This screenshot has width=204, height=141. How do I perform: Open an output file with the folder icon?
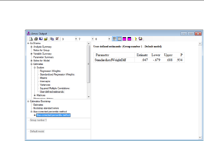click(46, 39)
